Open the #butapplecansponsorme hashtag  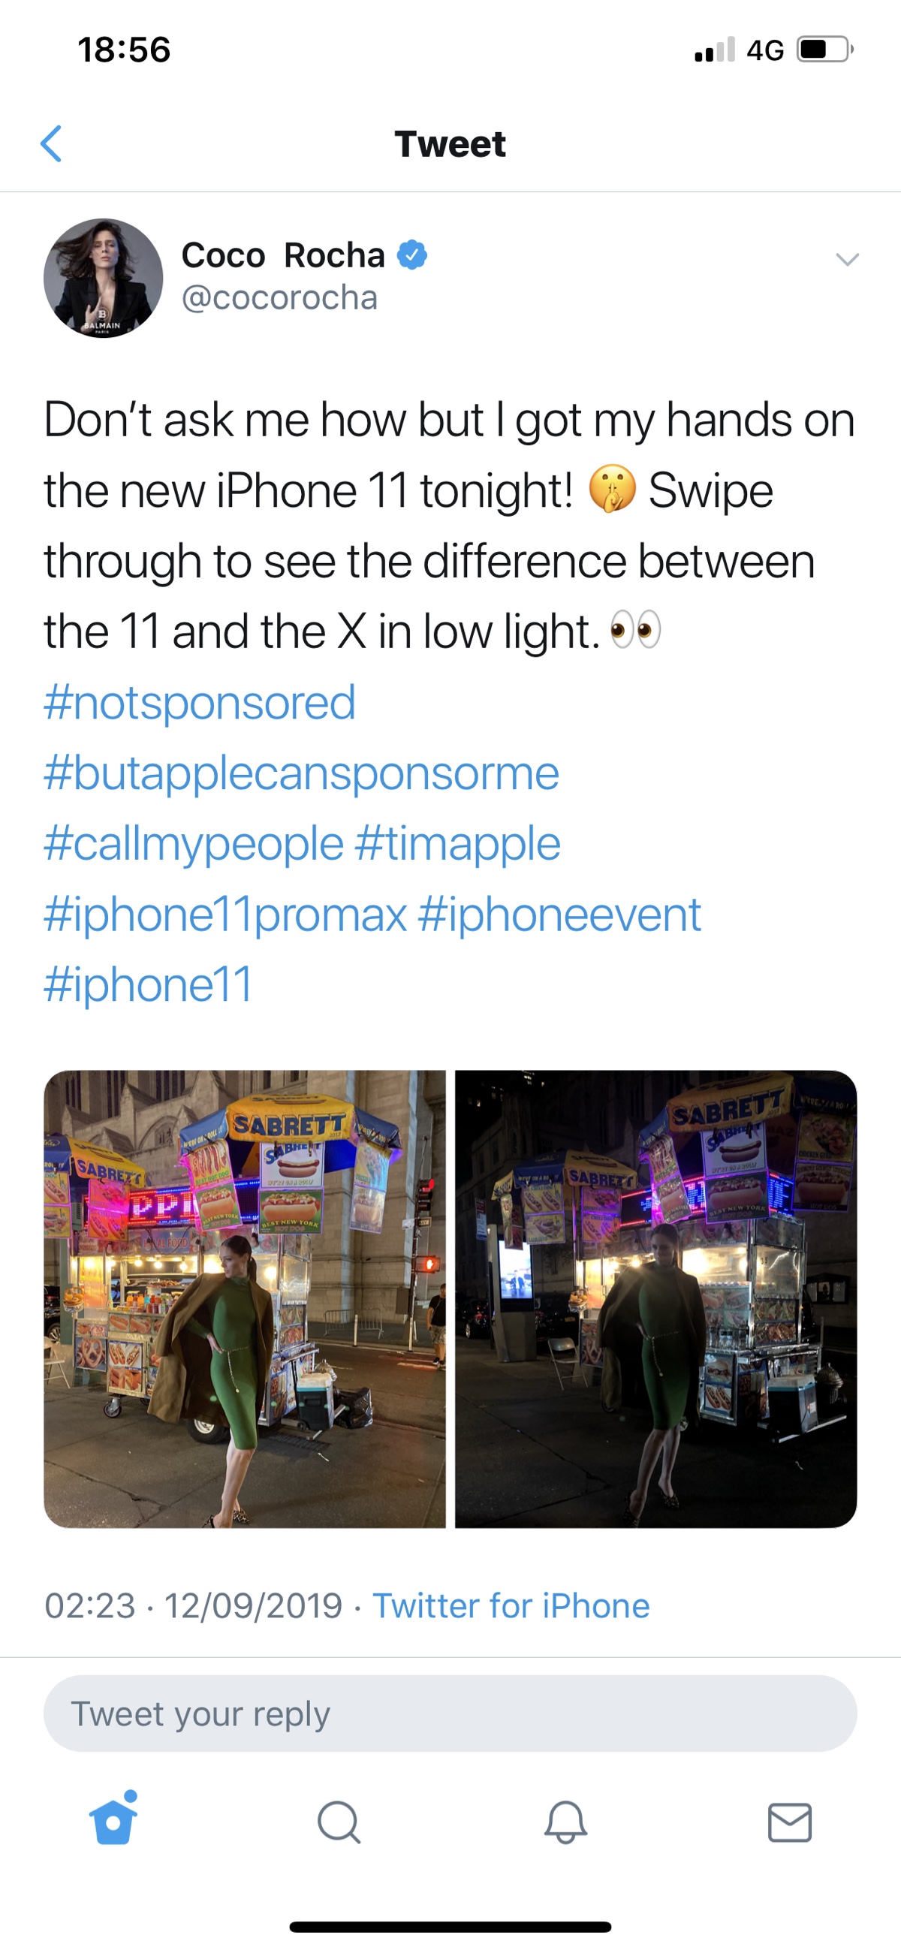[301, 773]
